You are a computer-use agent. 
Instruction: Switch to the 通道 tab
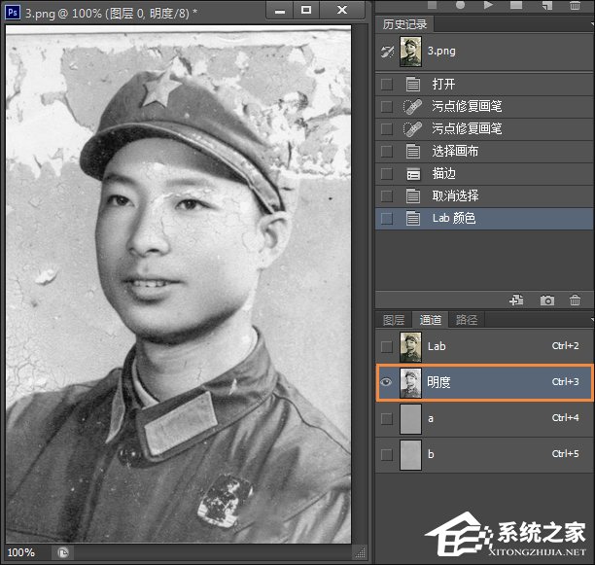click(x=430, y=320)
